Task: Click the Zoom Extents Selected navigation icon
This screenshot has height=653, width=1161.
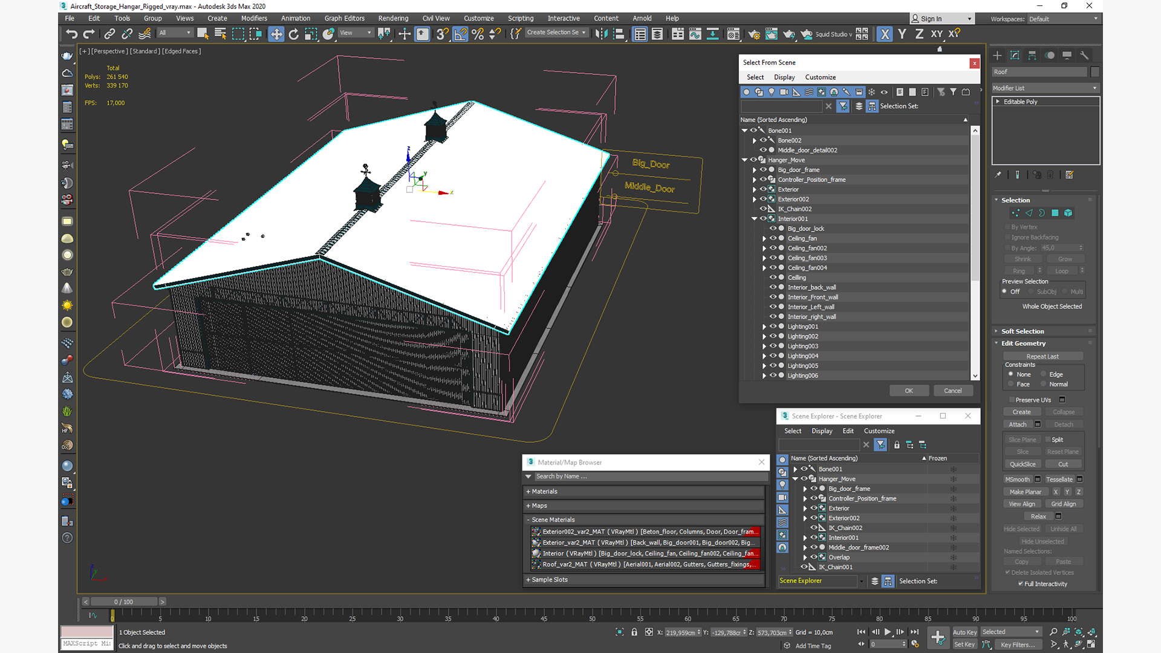Action: [1079, 632]
